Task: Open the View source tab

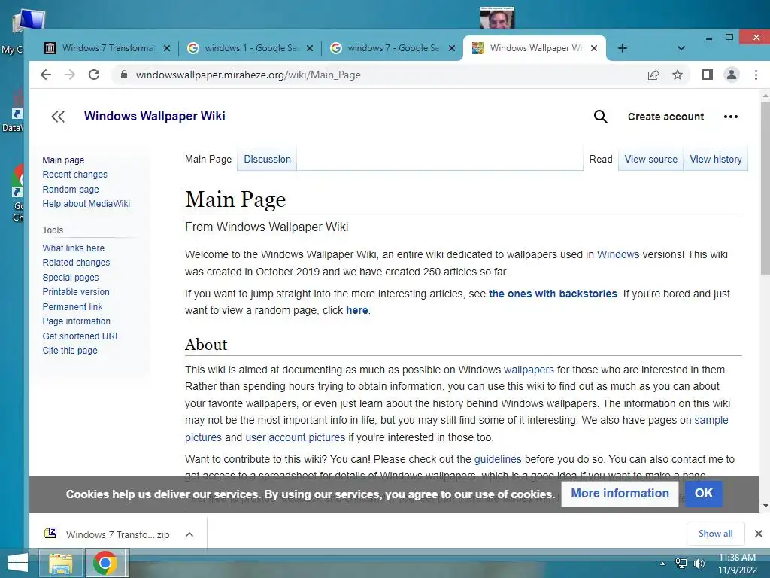Action: click(650, 160)
